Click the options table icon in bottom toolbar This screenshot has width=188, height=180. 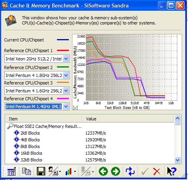11,171
